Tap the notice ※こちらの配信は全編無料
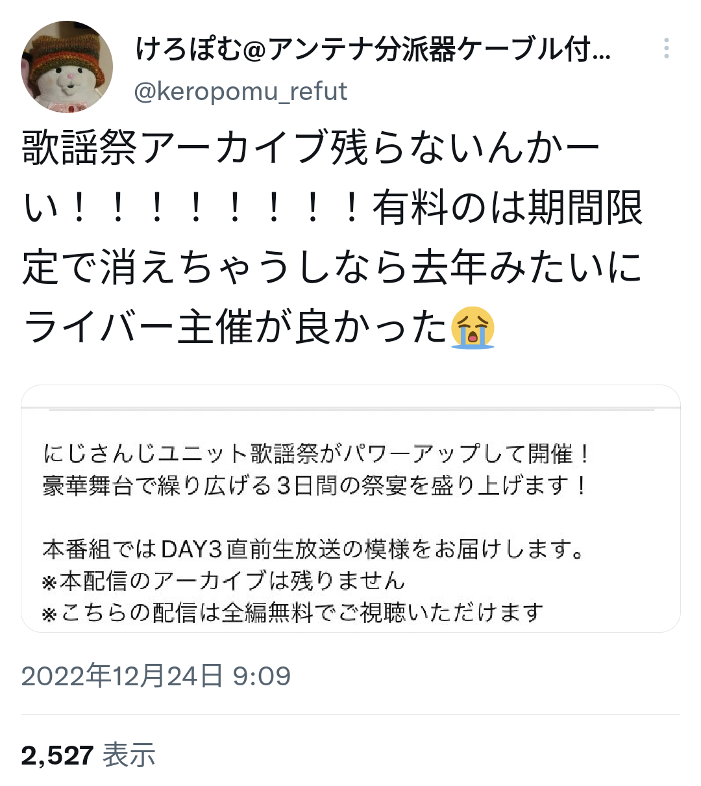The image size is (701, 786). point(293,612)
